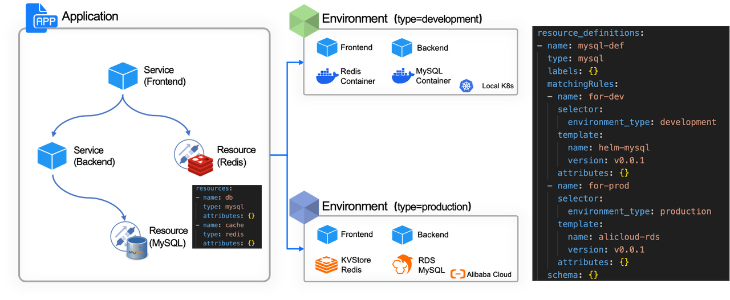Click the blue APP application icon
This screenshot has width=730, height=300.
click(x=42, y=18)
